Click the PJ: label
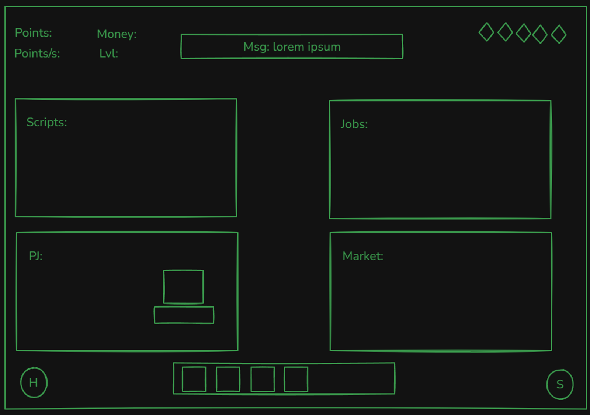The height and width of the screenshot is (415, 590). pyautogui.click(x=36, y=256)
